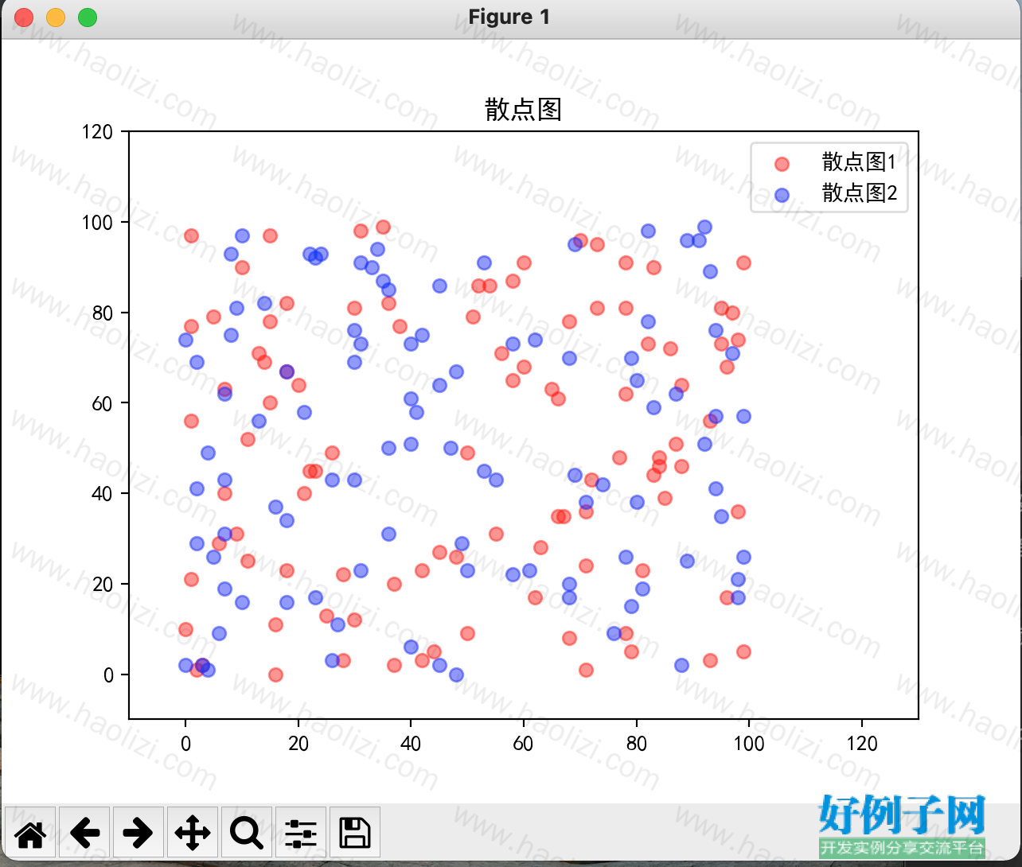Click the red legend marker for 散点图1

(782, 164)
